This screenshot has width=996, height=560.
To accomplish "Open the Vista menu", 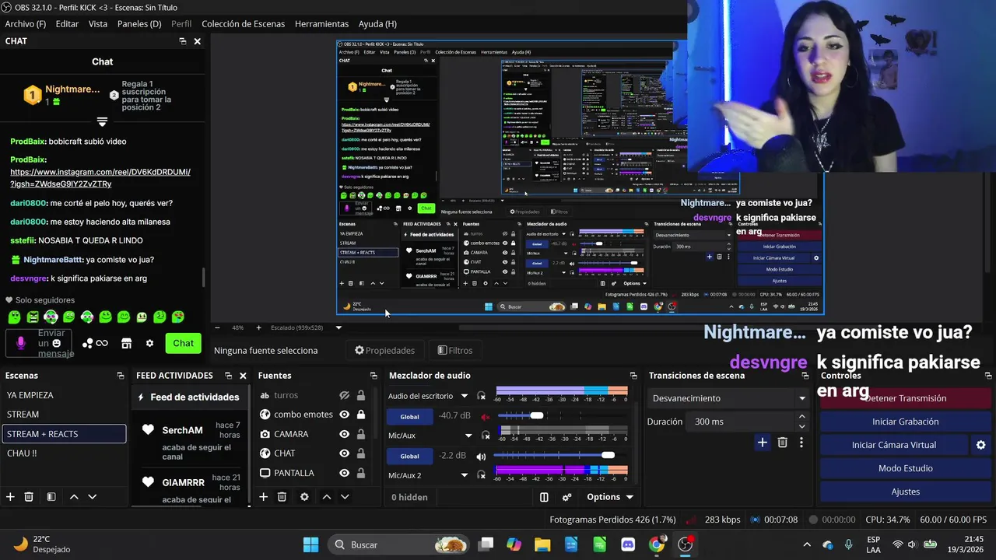I will pyautogui.click(x=98, y=24).
